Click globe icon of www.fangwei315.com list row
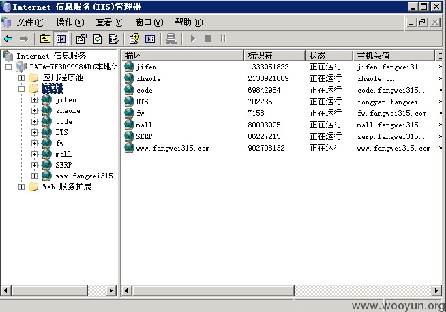Screen dimensions: 446x312 pos(129,148)
